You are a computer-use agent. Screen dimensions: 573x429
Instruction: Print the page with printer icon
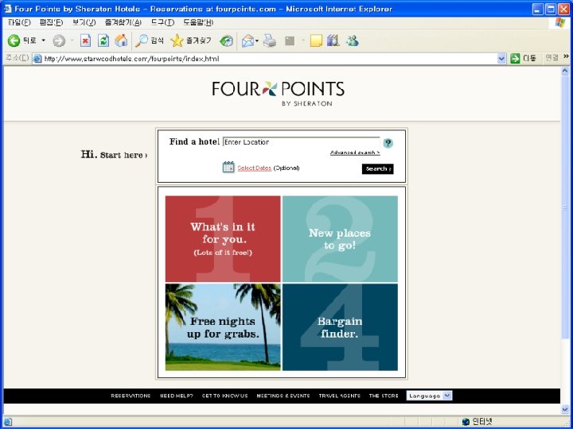click(x=270, y=41)
